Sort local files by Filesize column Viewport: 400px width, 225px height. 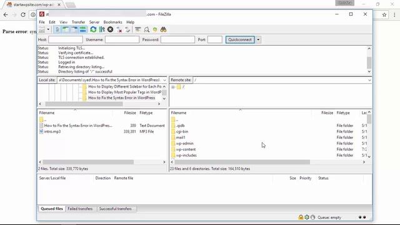point(130,112)
